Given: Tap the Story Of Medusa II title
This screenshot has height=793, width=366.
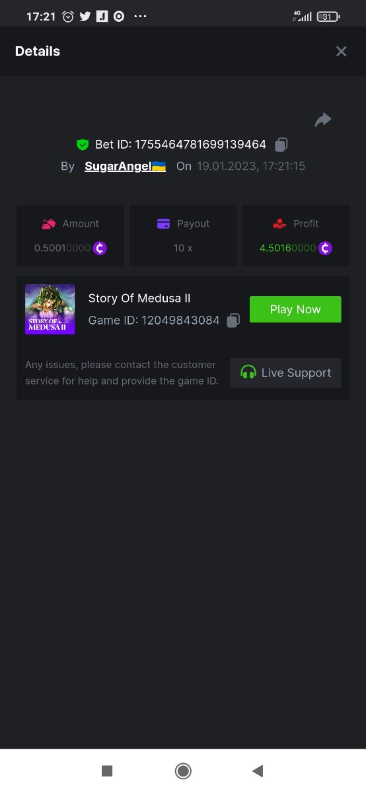Looking at the screenshot, I should (139, 298).
